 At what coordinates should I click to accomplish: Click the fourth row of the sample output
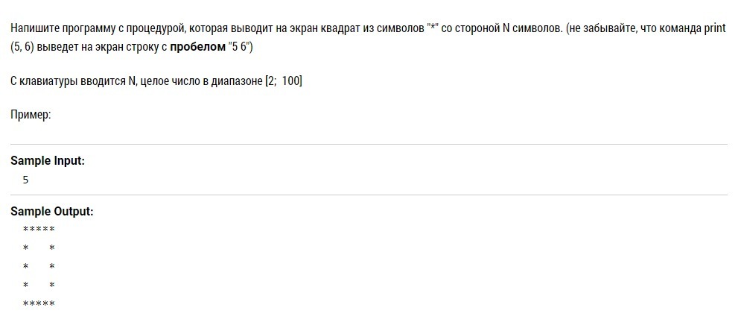(39, 286)
